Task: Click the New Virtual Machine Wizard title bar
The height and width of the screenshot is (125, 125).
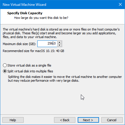Action: pyautogui.click(x=58, y=5)
